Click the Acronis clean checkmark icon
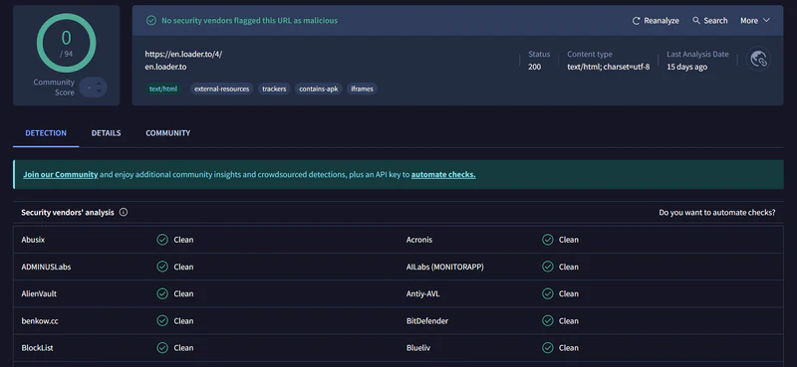The height and width of the screenshot is (367, 797). (547, 240)
